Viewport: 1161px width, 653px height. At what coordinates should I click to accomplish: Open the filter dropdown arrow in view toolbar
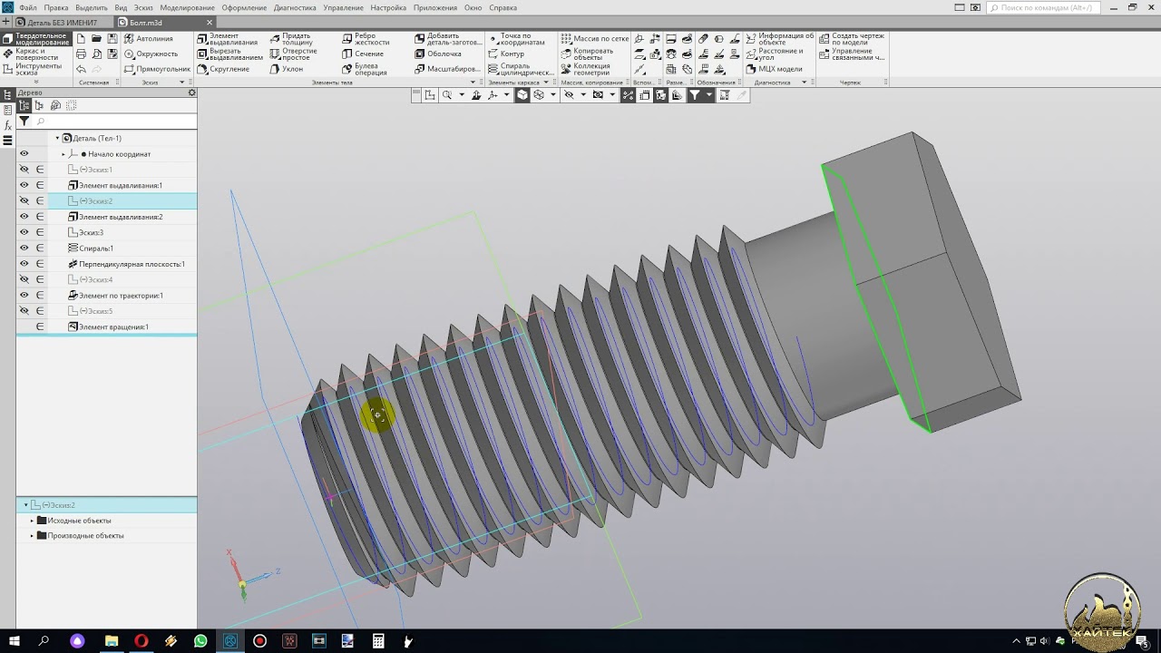(708, 94)
